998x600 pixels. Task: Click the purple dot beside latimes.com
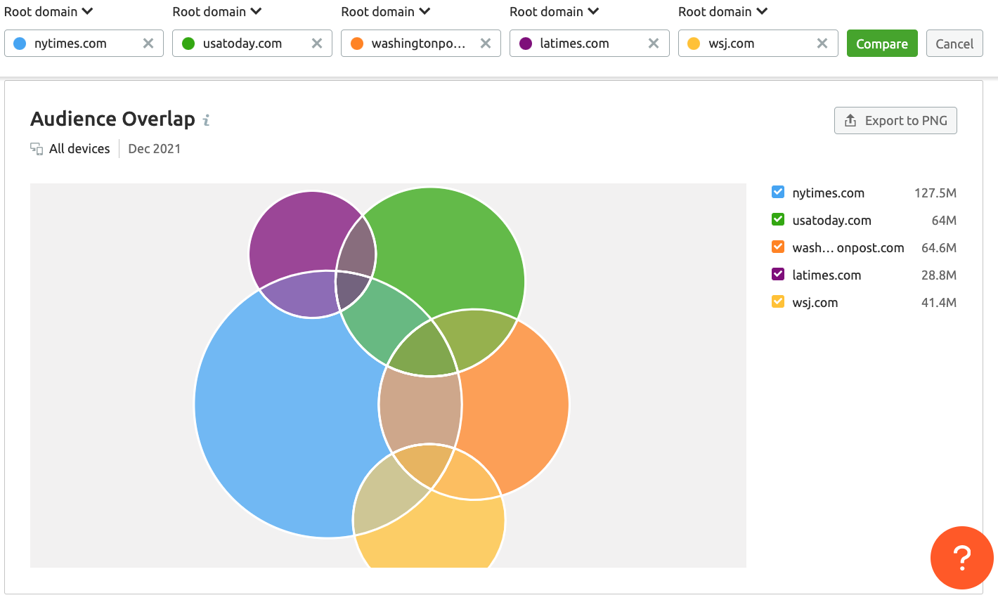click(526, 44)
